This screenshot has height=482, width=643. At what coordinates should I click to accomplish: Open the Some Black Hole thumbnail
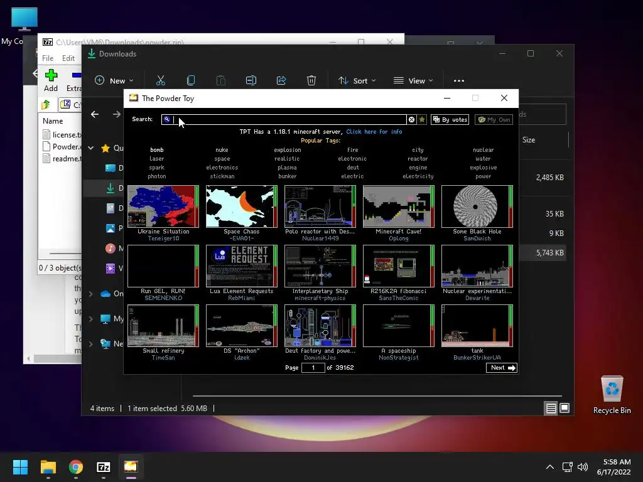[477, 206]
